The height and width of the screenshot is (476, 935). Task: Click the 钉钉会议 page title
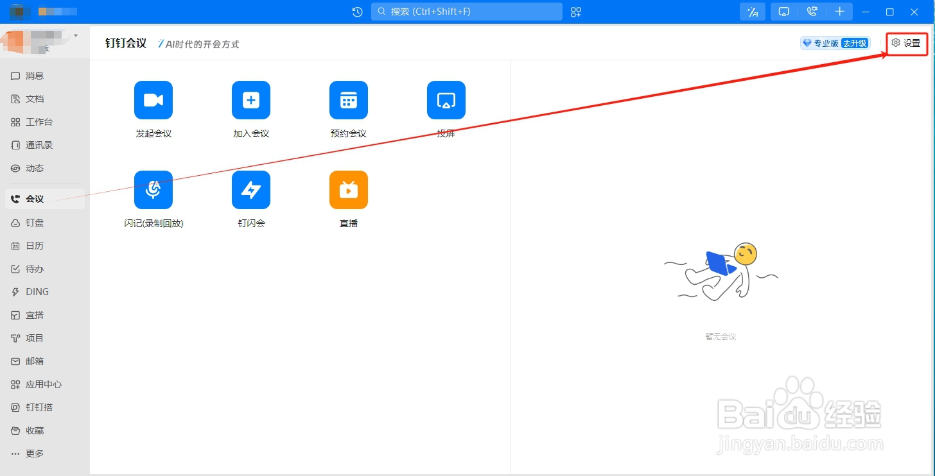[126, 43]
